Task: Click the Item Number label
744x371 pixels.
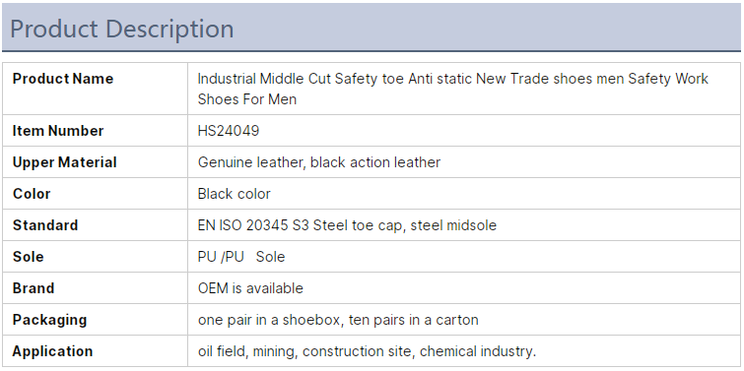Action: pyautogui.click(x=58, y=131)
